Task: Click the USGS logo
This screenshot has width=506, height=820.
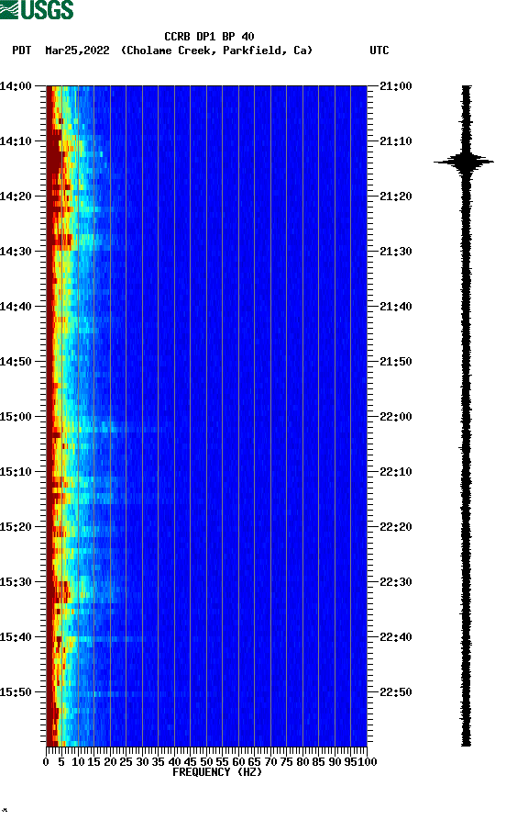Action: tap(37, 9)
